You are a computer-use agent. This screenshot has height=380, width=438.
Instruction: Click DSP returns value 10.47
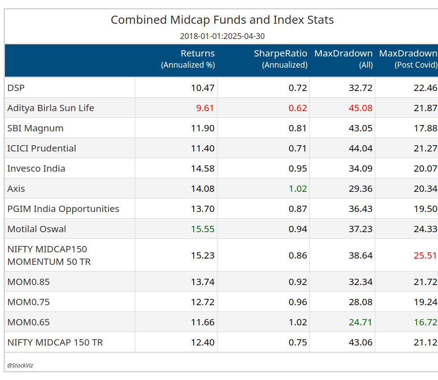(203, 88)
